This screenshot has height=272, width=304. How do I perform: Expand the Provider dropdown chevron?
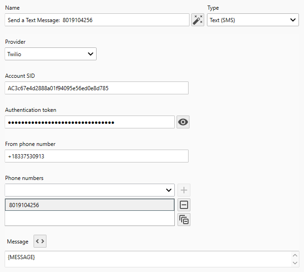90,54
